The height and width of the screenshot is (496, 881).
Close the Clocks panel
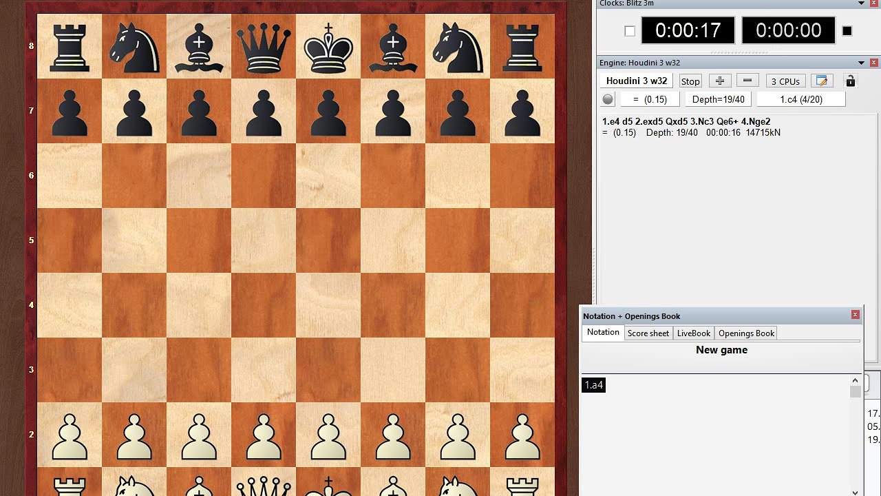point(874,3)
